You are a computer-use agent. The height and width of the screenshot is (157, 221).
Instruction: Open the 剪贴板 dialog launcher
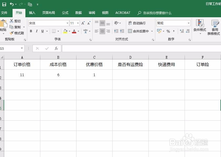(25, 40)
